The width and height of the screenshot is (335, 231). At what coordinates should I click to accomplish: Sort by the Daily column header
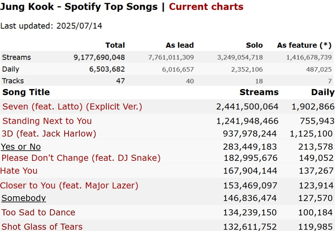[x=323, y=92]
